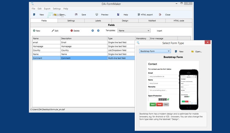The image size is (230, 133).
Task: Close the Select Form Type dialog
Action: 207,42
